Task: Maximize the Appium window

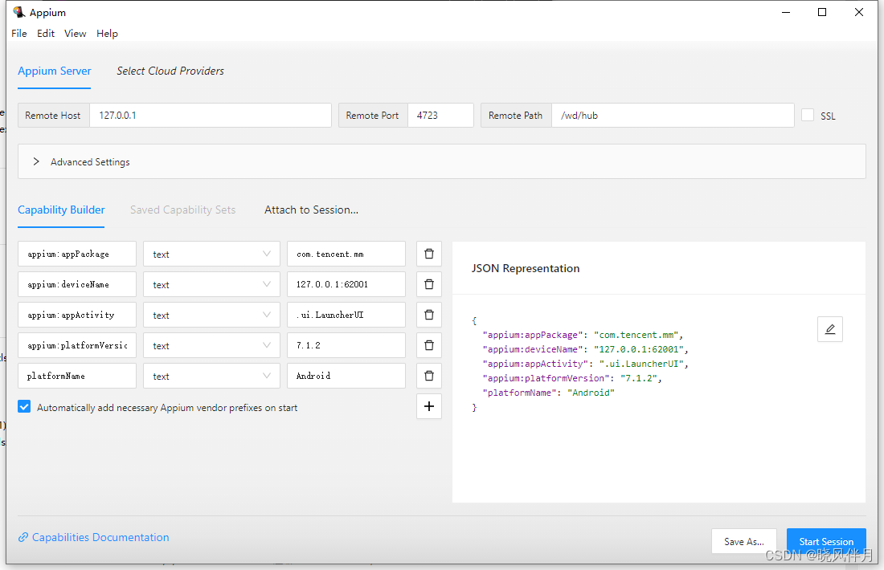Action: click(x=822, y=12)
